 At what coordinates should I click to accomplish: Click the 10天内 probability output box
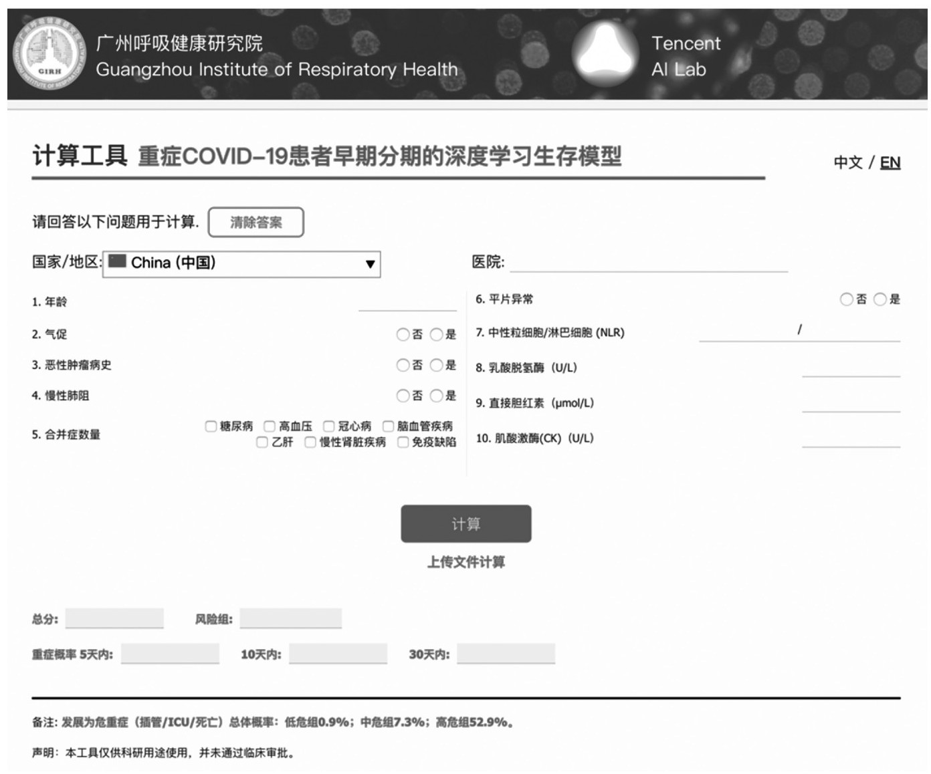338,654
